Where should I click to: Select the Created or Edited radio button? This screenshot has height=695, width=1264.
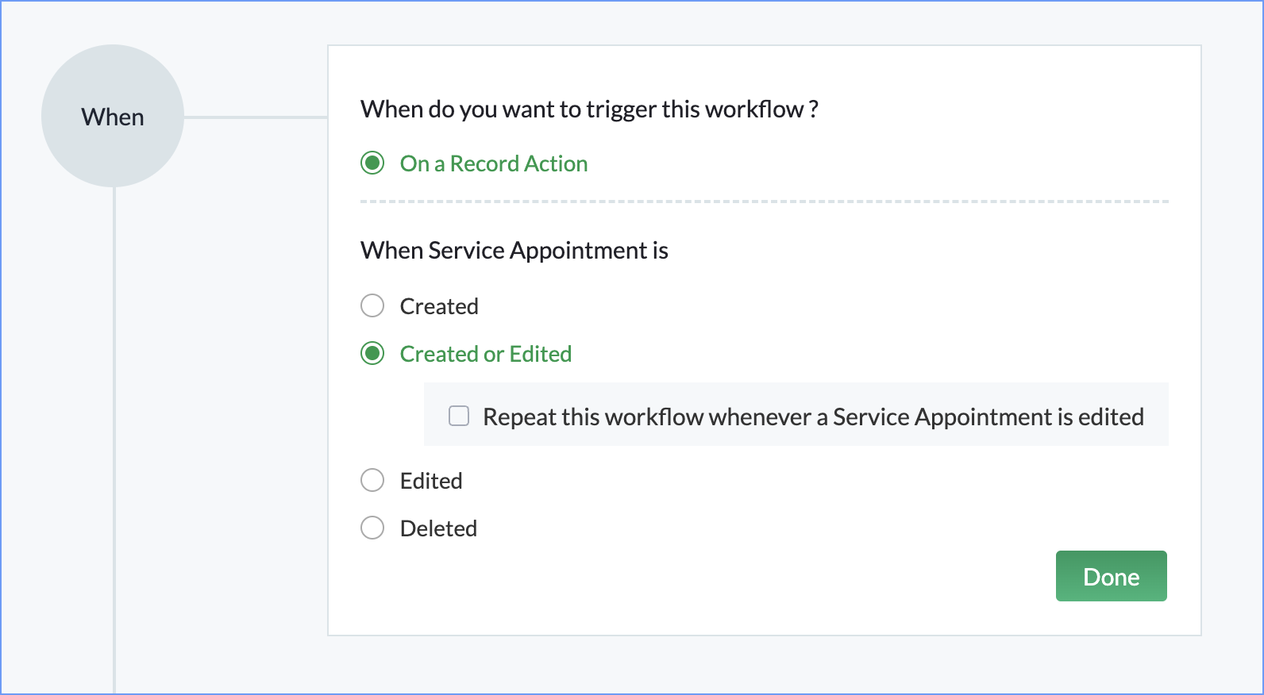[372, 353]
